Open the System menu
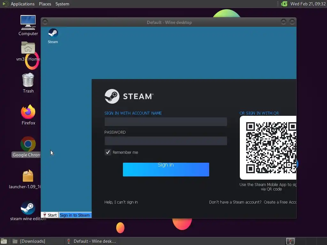This screenshot has height=245, width=327. click(62, 4)
